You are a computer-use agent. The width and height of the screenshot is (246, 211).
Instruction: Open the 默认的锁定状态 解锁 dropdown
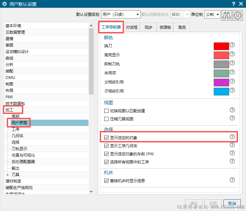(180, 15)
